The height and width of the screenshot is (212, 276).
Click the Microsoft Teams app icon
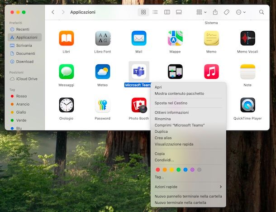tap(139, 72)
